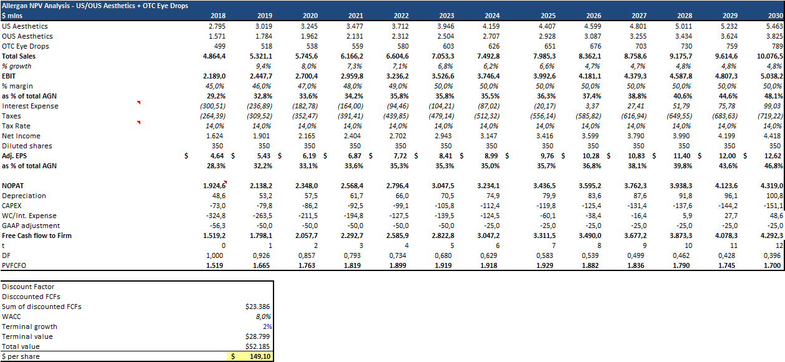The height and width of the screenshot is (362, 785).
Task: Click the 'DF' row label
Action: 6,255
